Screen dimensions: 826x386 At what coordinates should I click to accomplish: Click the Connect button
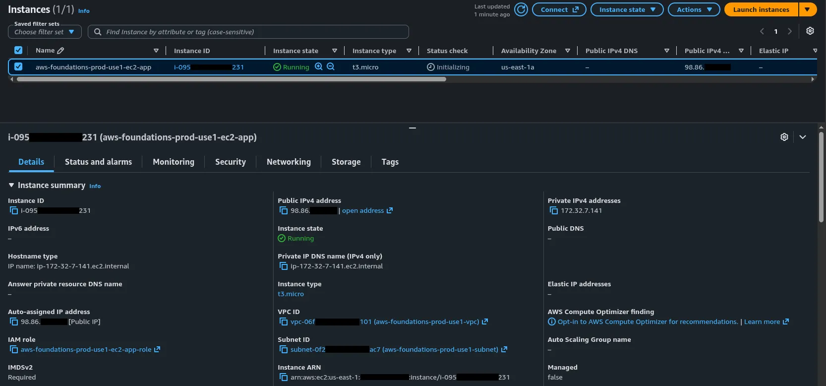559,9
